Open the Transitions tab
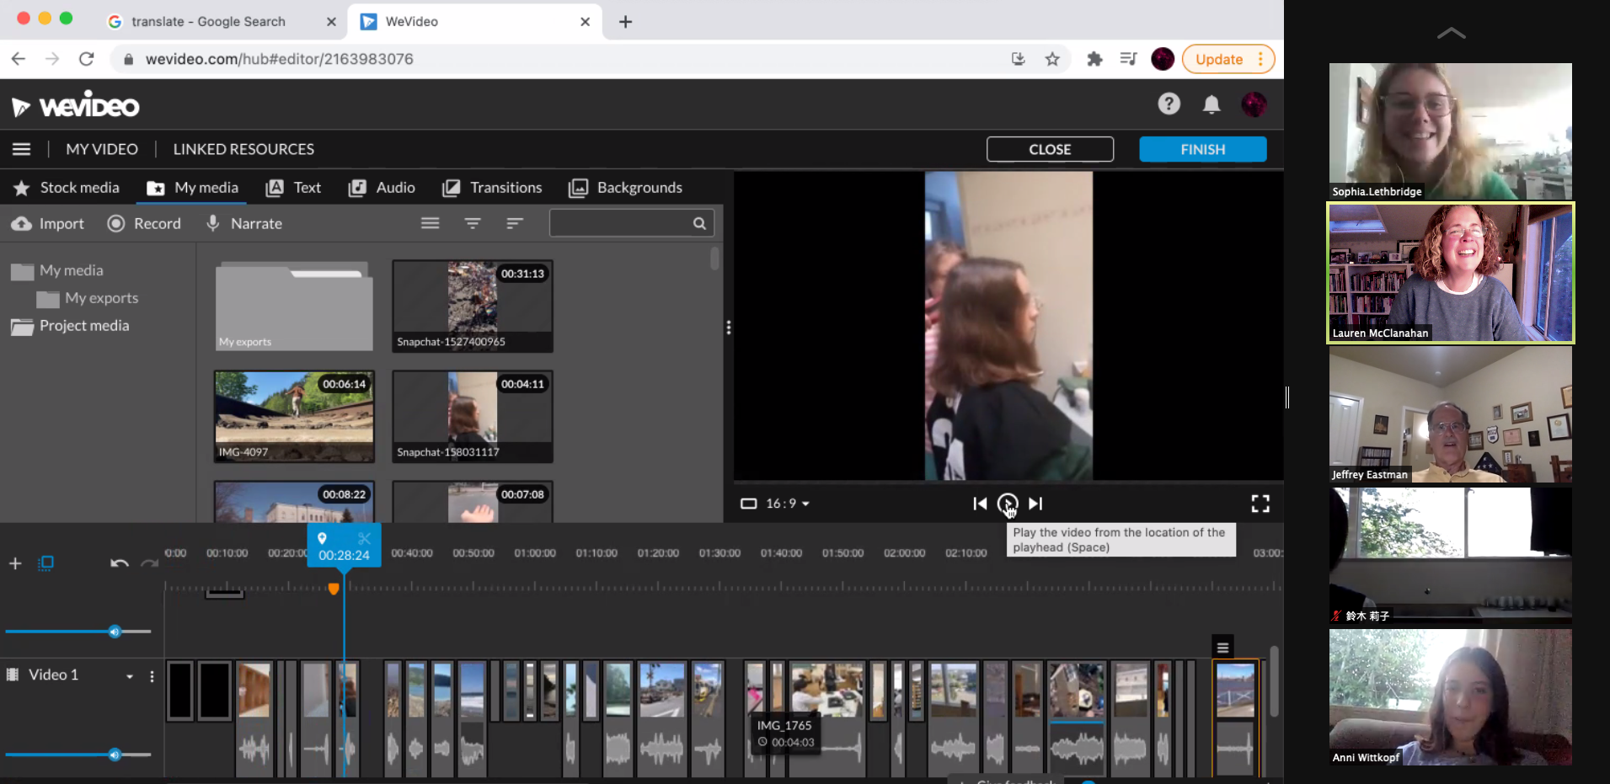1610x784 pixels. [492, 188]
